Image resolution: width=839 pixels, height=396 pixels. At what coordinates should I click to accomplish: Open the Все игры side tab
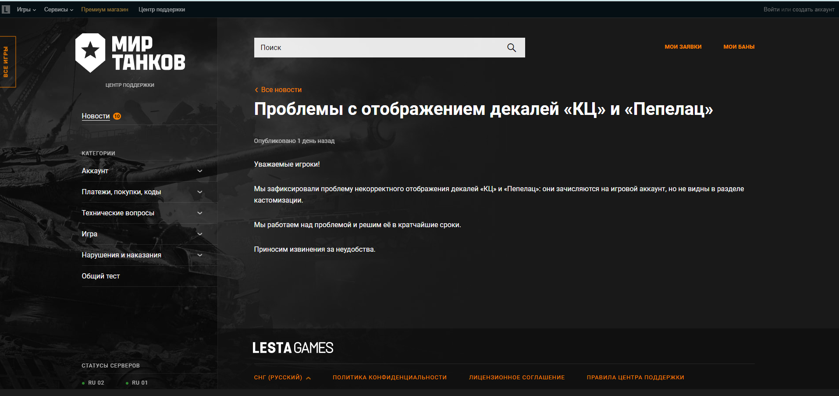7,62
